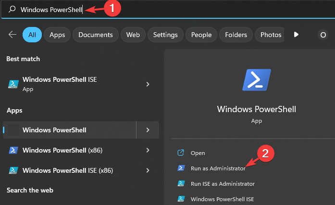Switch to the Apps filter tab
The height and width of the screenshot is (205, 335).
coord(57,35)
